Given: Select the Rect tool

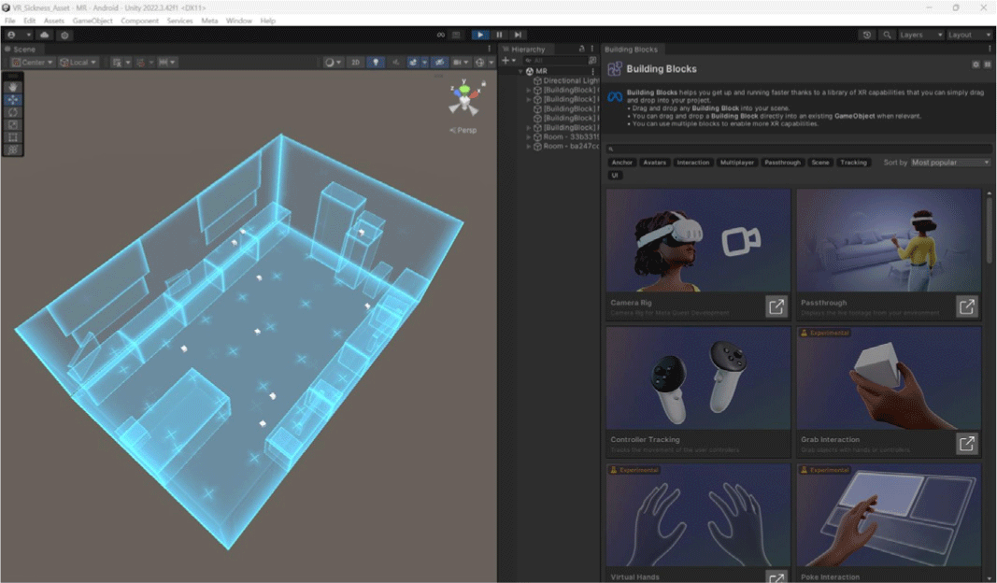Looking at the screenshot, I should click(13, 137).
